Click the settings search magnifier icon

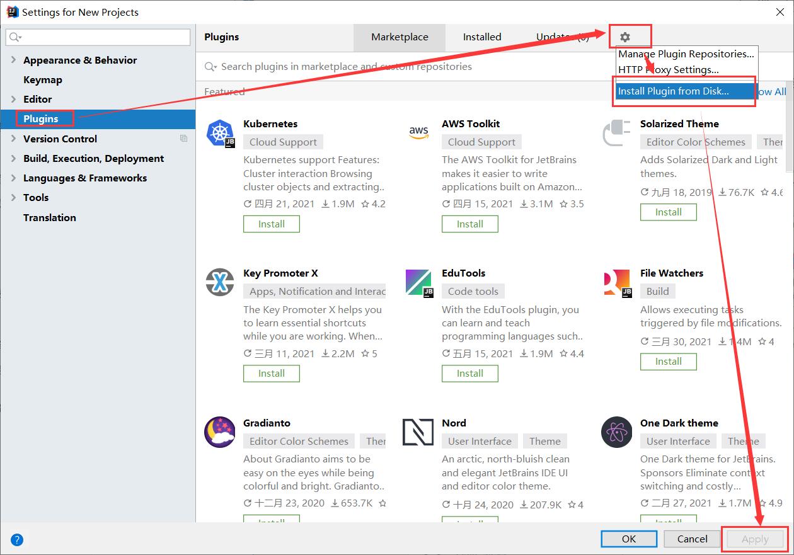[x=14, y=37]
